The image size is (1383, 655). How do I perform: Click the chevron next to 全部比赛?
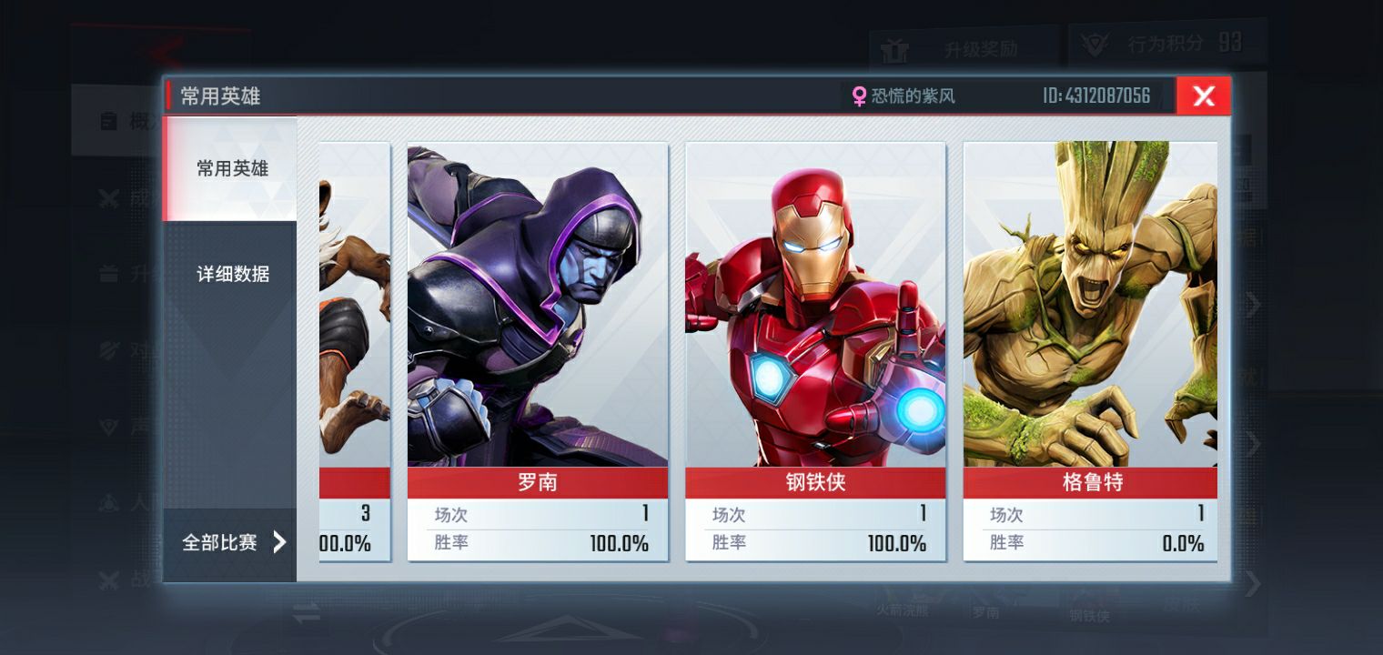tap(279, 543)
